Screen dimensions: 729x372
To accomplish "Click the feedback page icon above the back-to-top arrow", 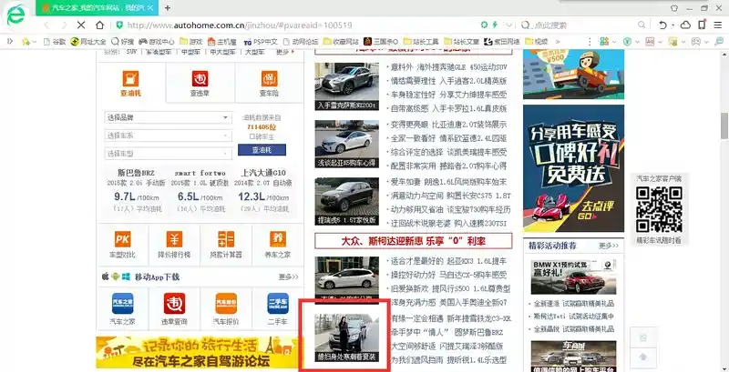I will [643, 337].
